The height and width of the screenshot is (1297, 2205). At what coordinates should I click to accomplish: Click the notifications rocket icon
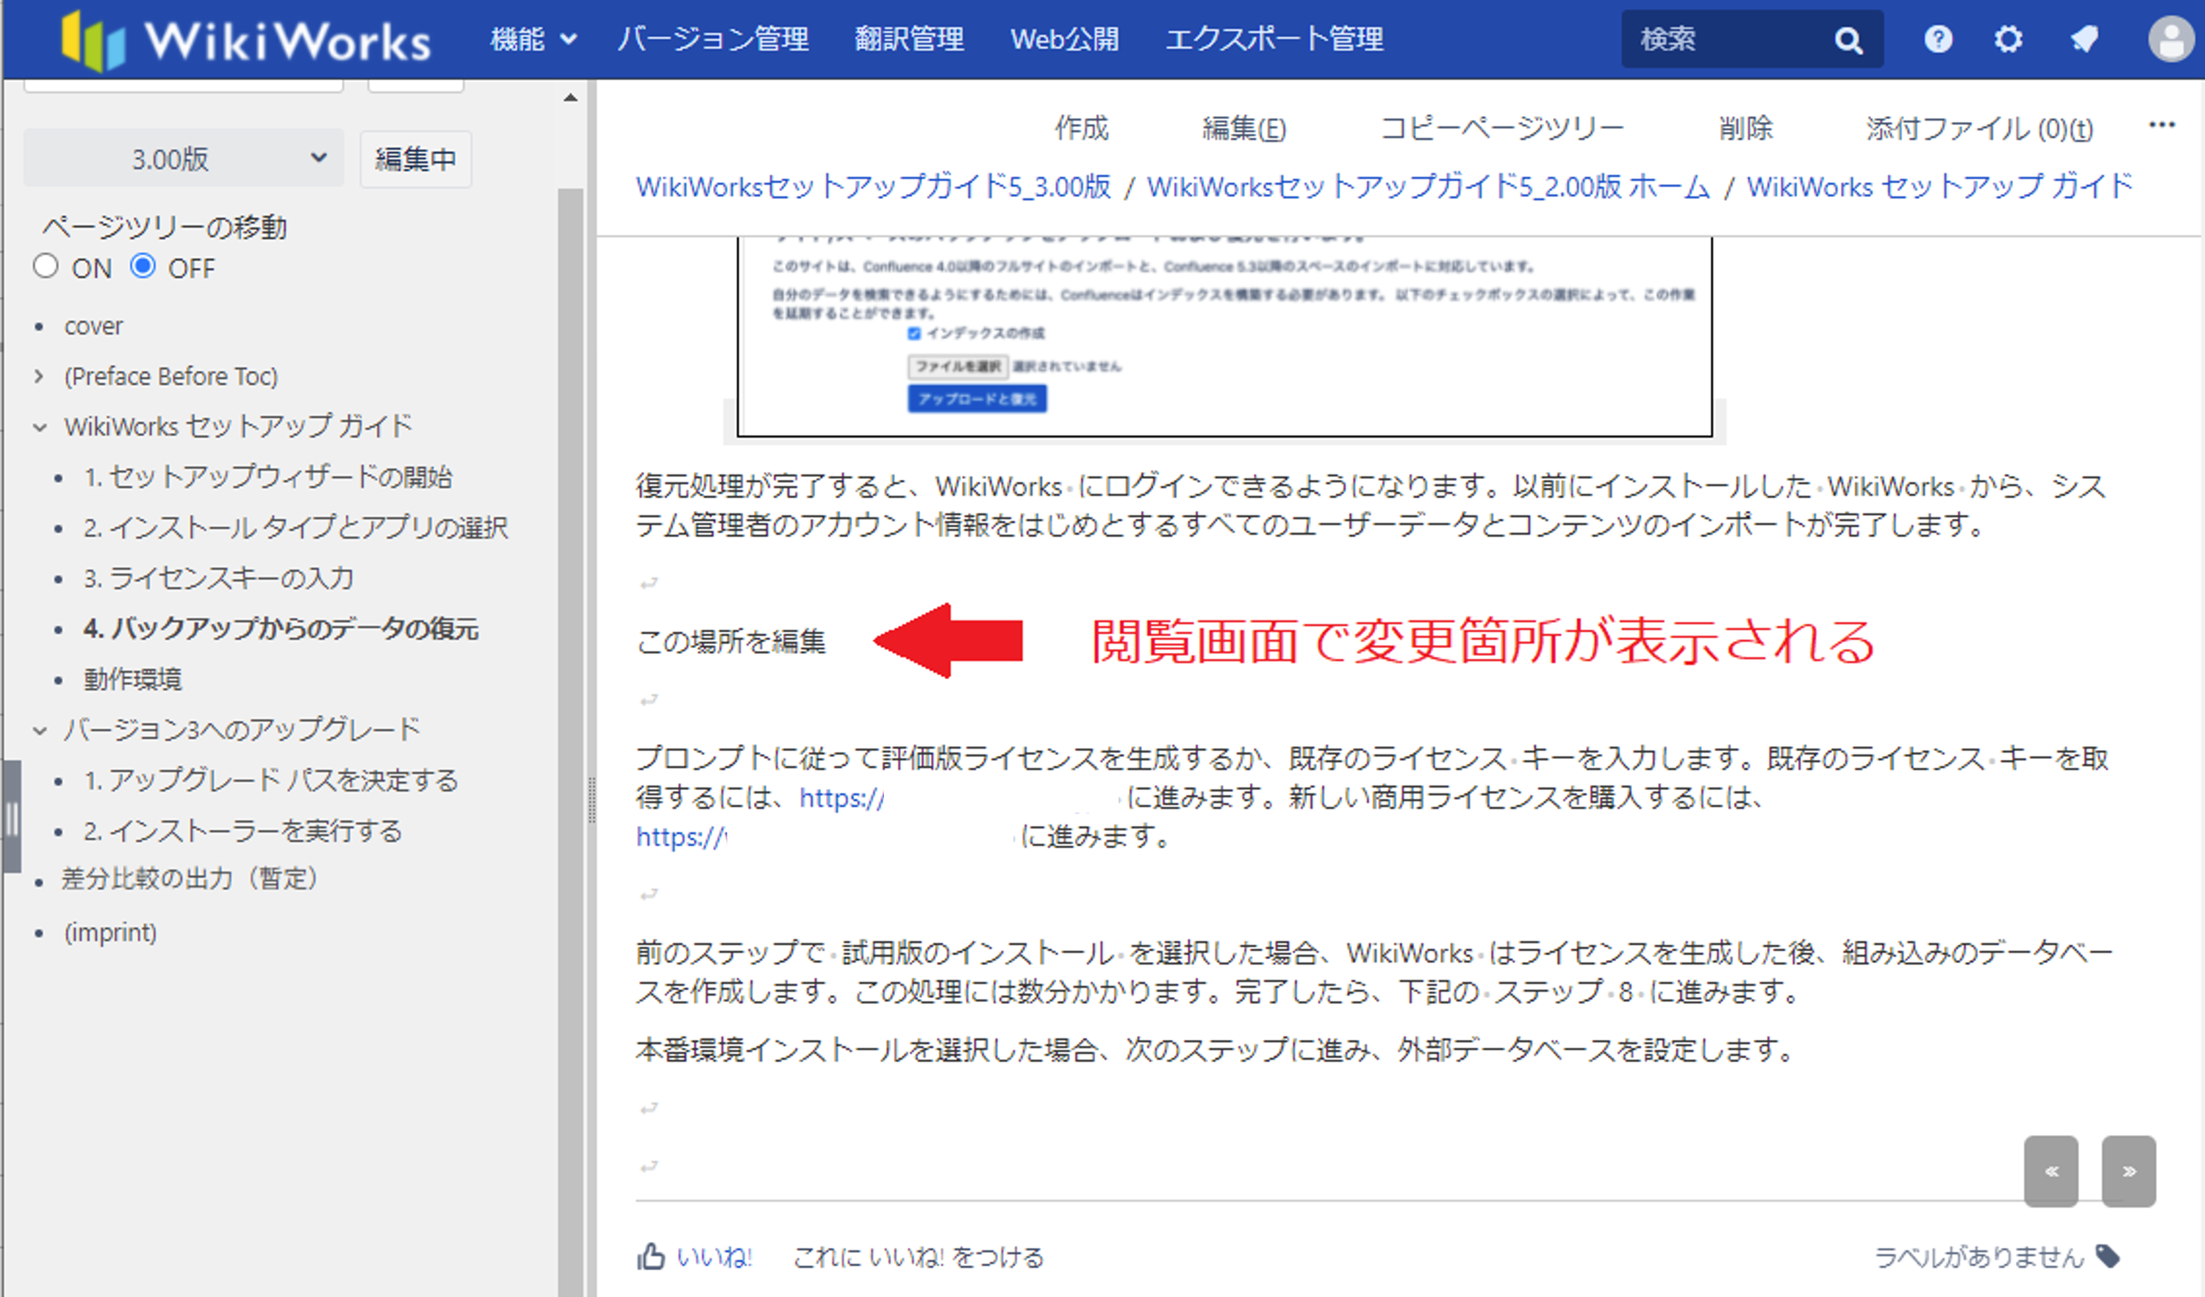[2084, 40]
